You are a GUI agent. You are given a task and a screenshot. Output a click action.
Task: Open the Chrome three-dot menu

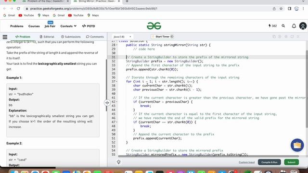tap(303, 9)
